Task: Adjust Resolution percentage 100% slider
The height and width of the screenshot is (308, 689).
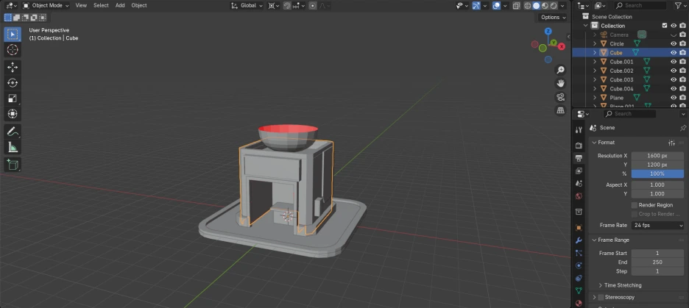Action: (657, 173)
